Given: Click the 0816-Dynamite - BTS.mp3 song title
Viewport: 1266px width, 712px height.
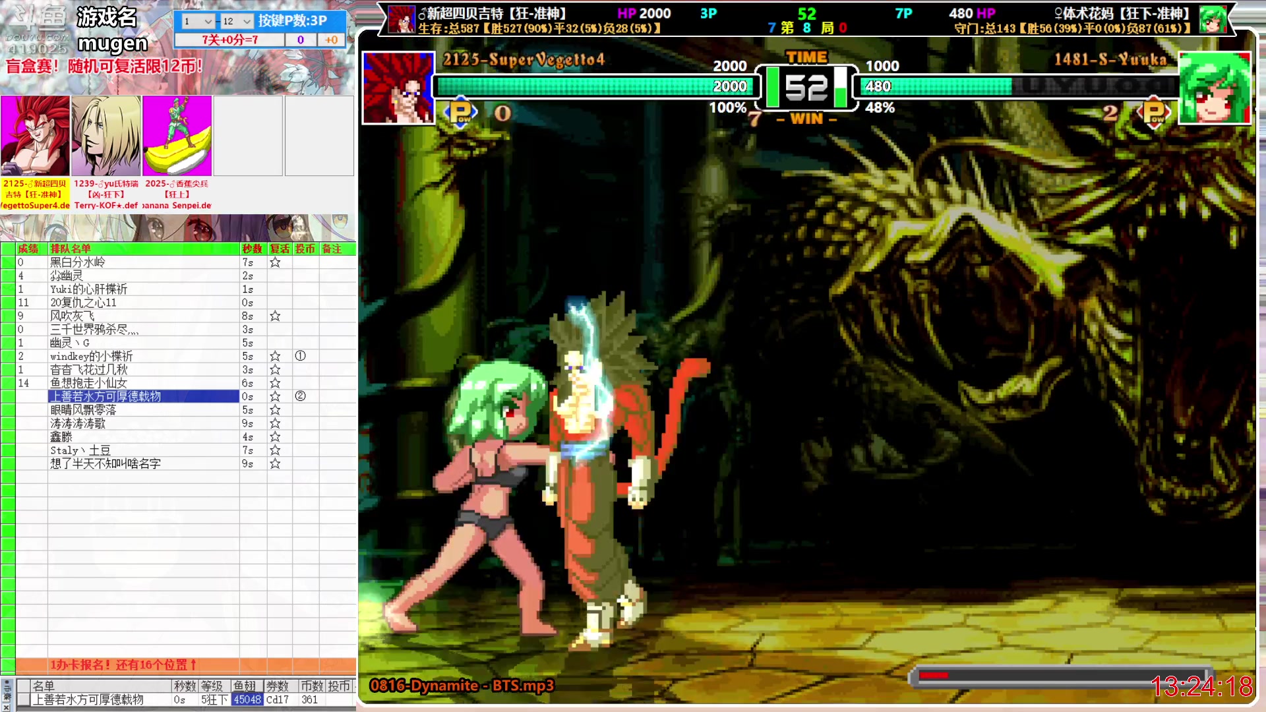Looking at the screenshot, I should (462, 686).
